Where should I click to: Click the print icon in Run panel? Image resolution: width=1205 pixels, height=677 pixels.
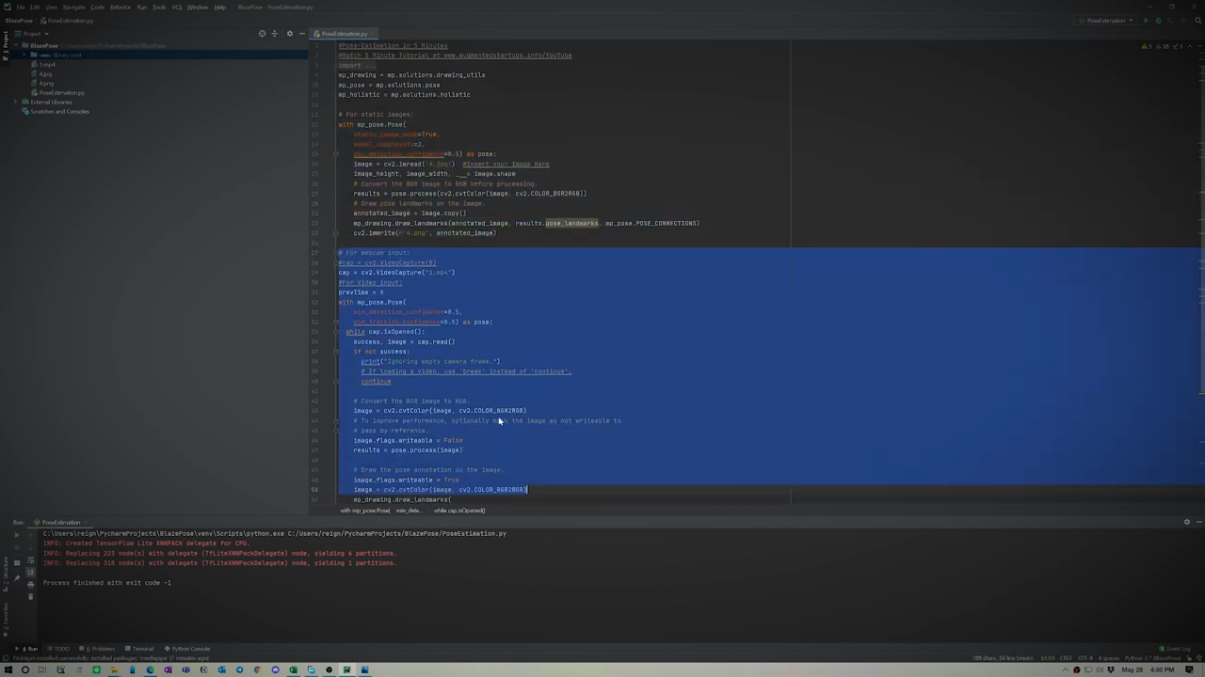(x=30, y=584)
